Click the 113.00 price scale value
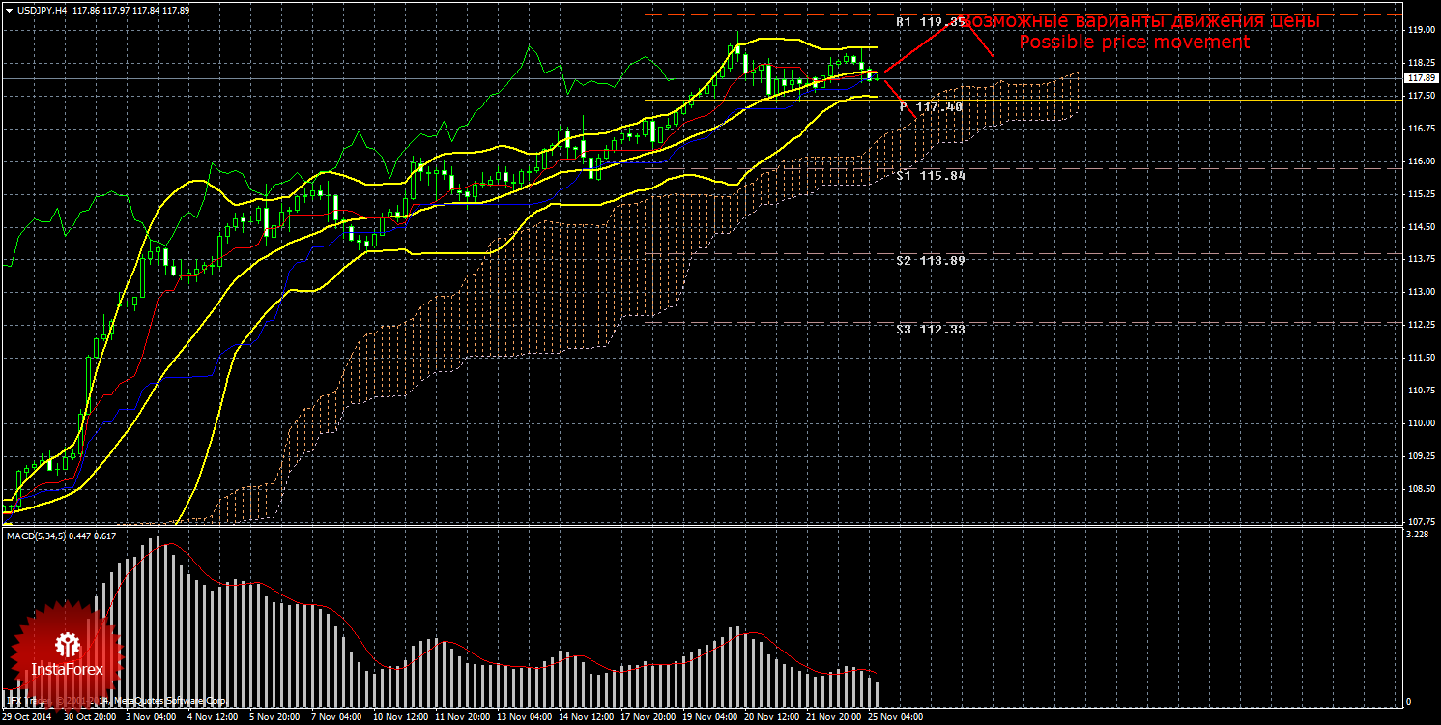 pyautogui.click(x=1421, y=292)
